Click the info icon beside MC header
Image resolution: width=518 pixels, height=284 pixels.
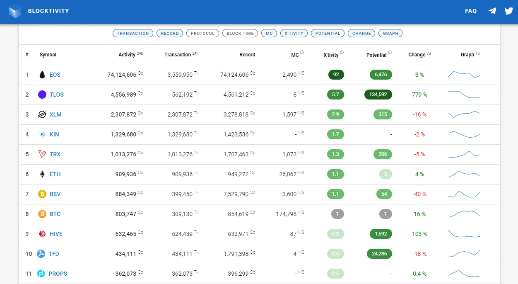tap(302, 52)
